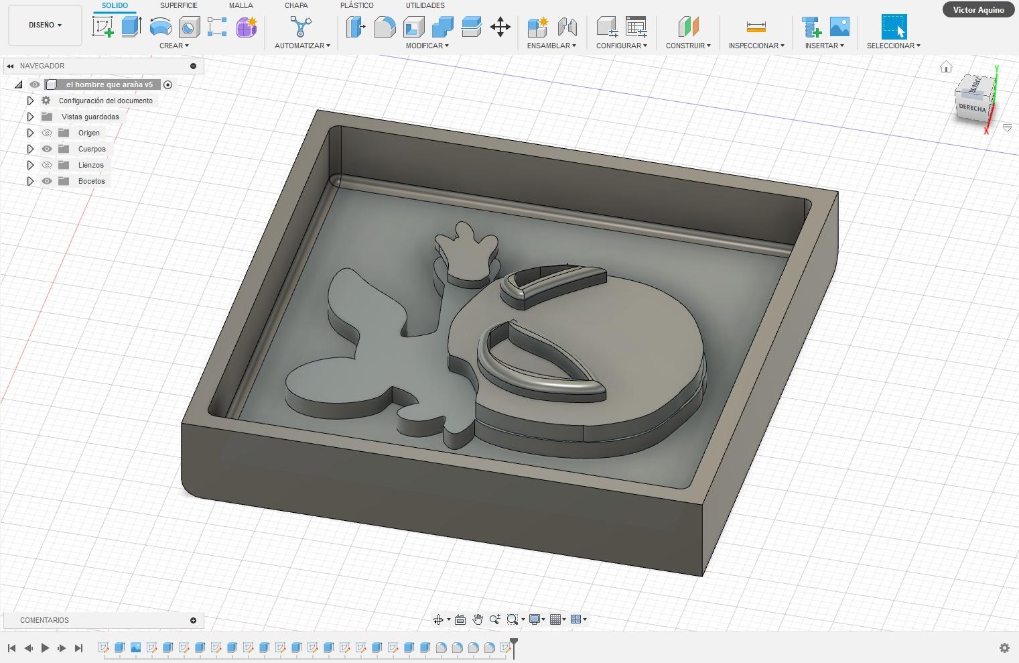The height and width of the screenshot is (663, 1019).
Task: Expand the Bocetos folder
Action: 30,181
